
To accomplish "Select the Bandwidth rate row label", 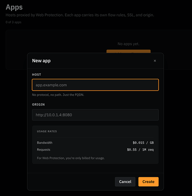I will pyautogui.click(x=45, y=143).
